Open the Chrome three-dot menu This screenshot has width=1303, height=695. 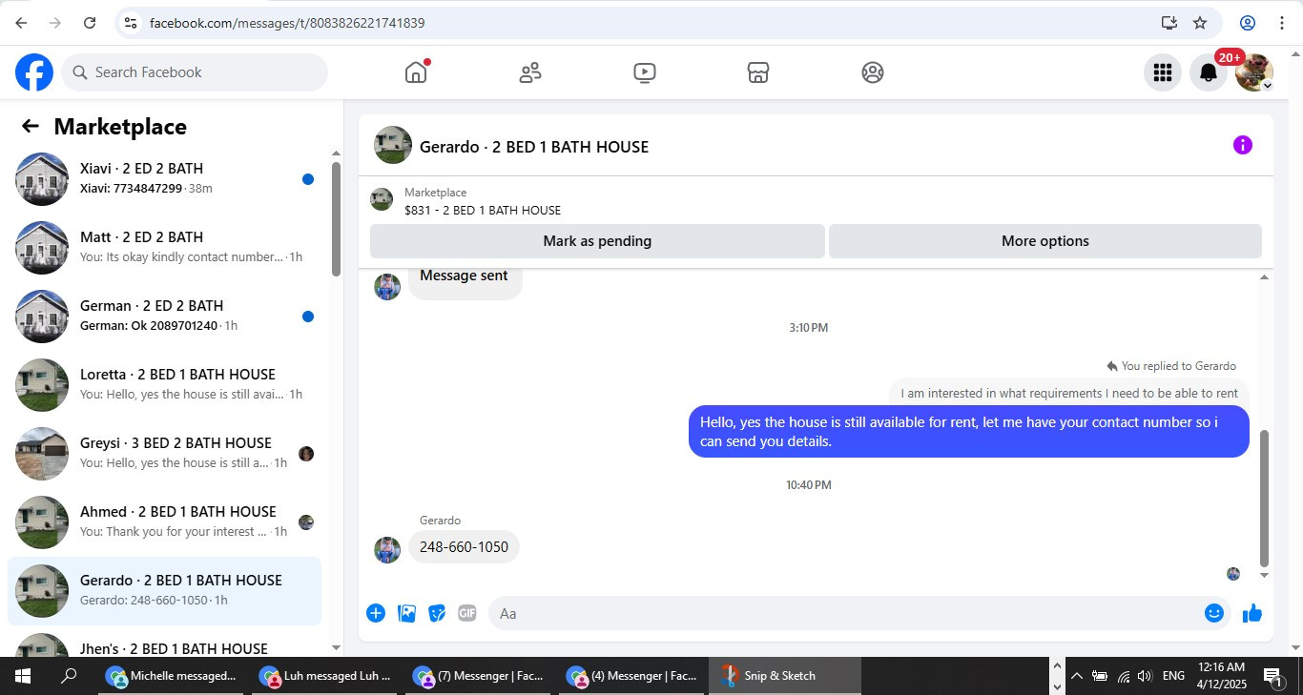pos(1281,23)
